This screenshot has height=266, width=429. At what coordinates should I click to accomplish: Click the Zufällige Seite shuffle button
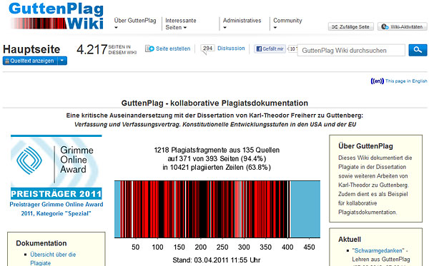(x=351, y=26)
